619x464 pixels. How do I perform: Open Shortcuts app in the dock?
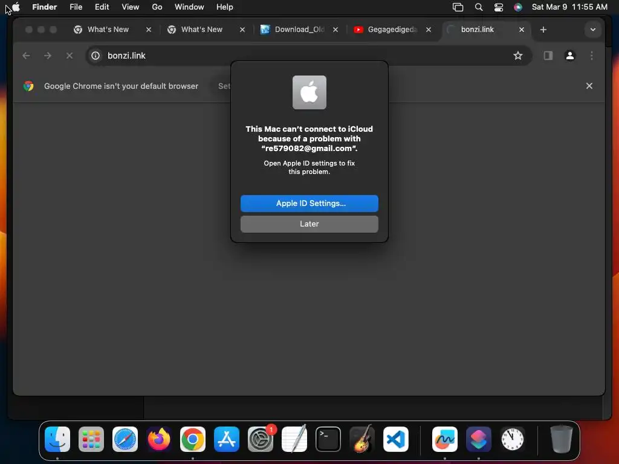pyautogui.click(x=479, y=439)
